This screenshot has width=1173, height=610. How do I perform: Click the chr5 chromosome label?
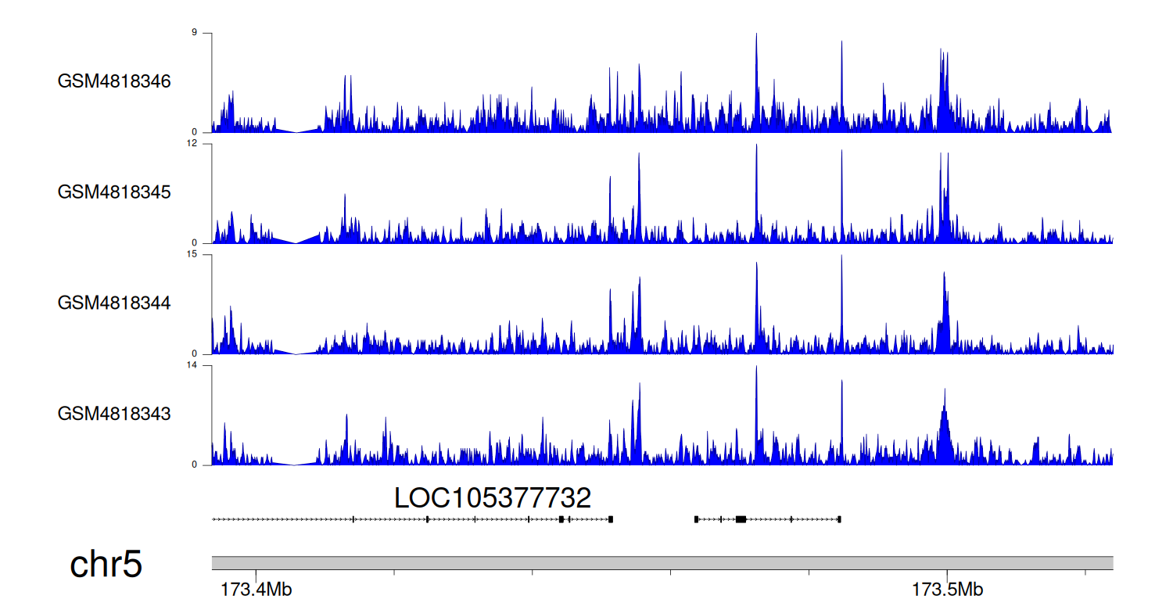(106, 565)
